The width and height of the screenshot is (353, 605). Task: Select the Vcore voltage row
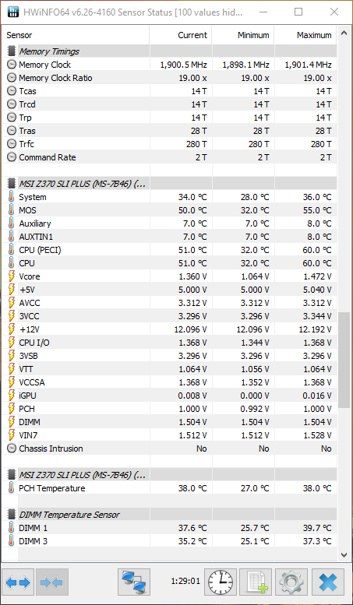click(170, 276)
